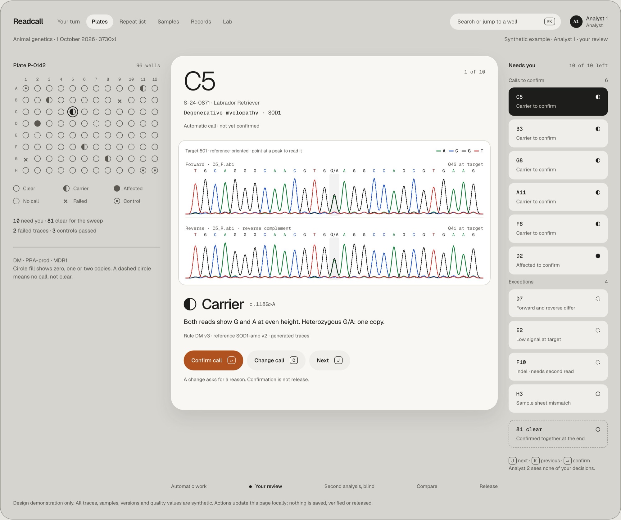Click the Next button
Image resolution: width=621 pixels, height=520 pixels.
(329, 360)
